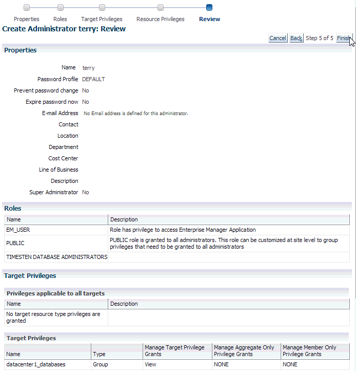Click the Properties step marker icon
The height and width of the screenshot is (372, 356).
tap(27, 8)
